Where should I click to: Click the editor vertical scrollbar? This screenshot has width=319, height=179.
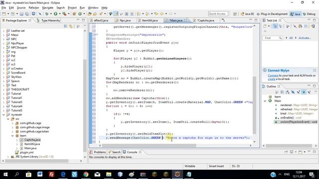pyautogui.click(x=254, y=105)
